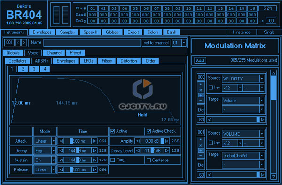Click the Add modulation button
The height and width of the screenshot is (185, 282).
pos(200,60)
